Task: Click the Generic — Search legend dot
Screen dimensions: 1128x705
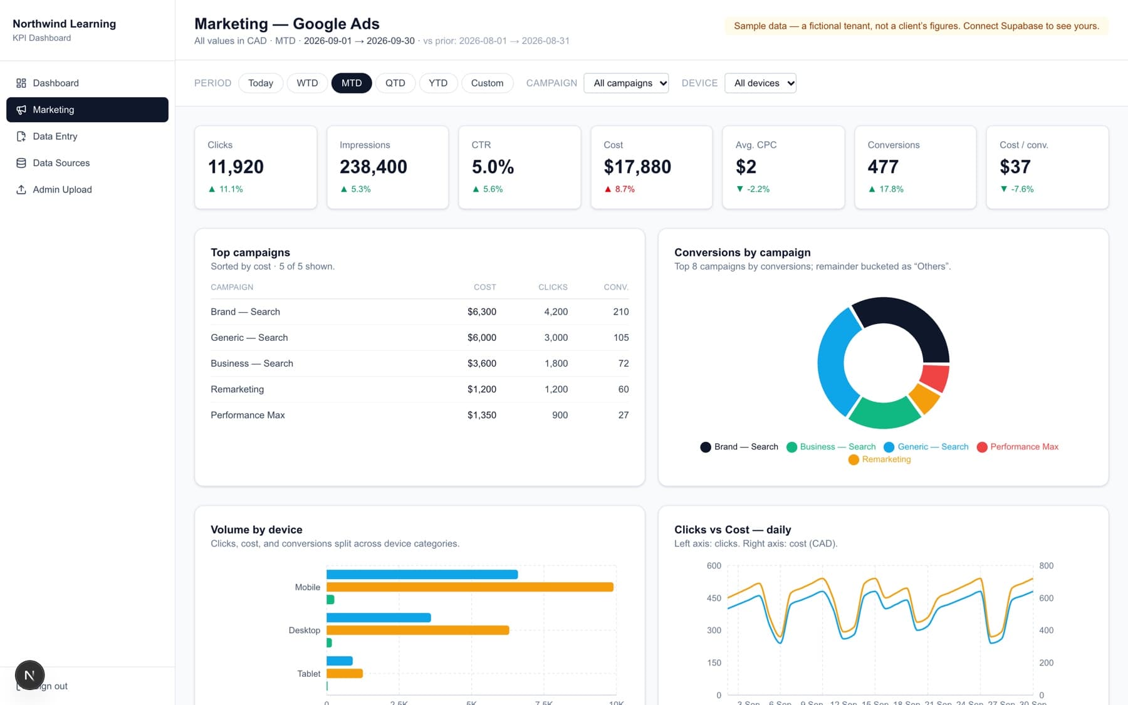Action: coord(889,447)
